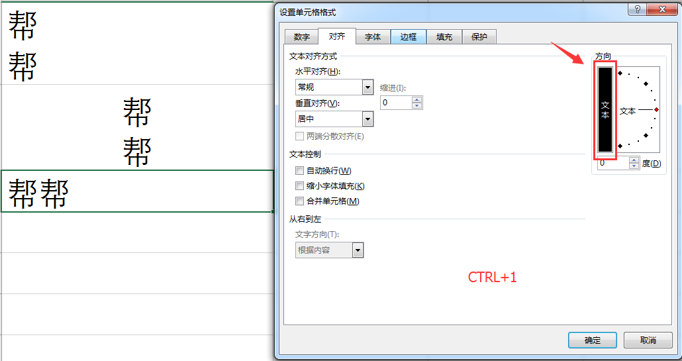Decrease the 缩进 indent with down arrow
682x361 pixels.
tap(417, 106)
